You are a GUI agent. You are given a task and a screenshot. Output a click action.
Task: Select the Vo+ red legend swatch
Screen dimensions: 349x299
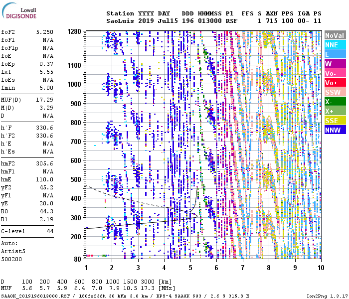click(x=335, y=83)
